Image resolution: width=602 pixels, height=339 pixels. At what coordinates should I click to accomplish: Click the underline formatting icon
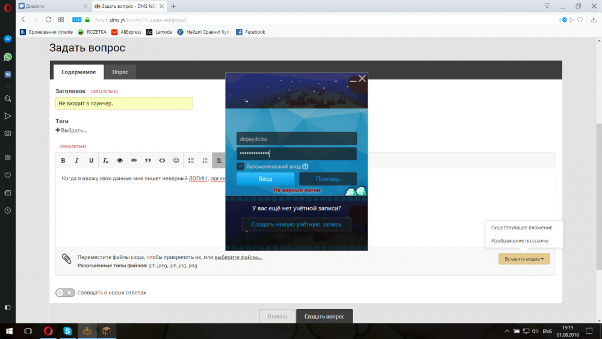tap(91, 161)
